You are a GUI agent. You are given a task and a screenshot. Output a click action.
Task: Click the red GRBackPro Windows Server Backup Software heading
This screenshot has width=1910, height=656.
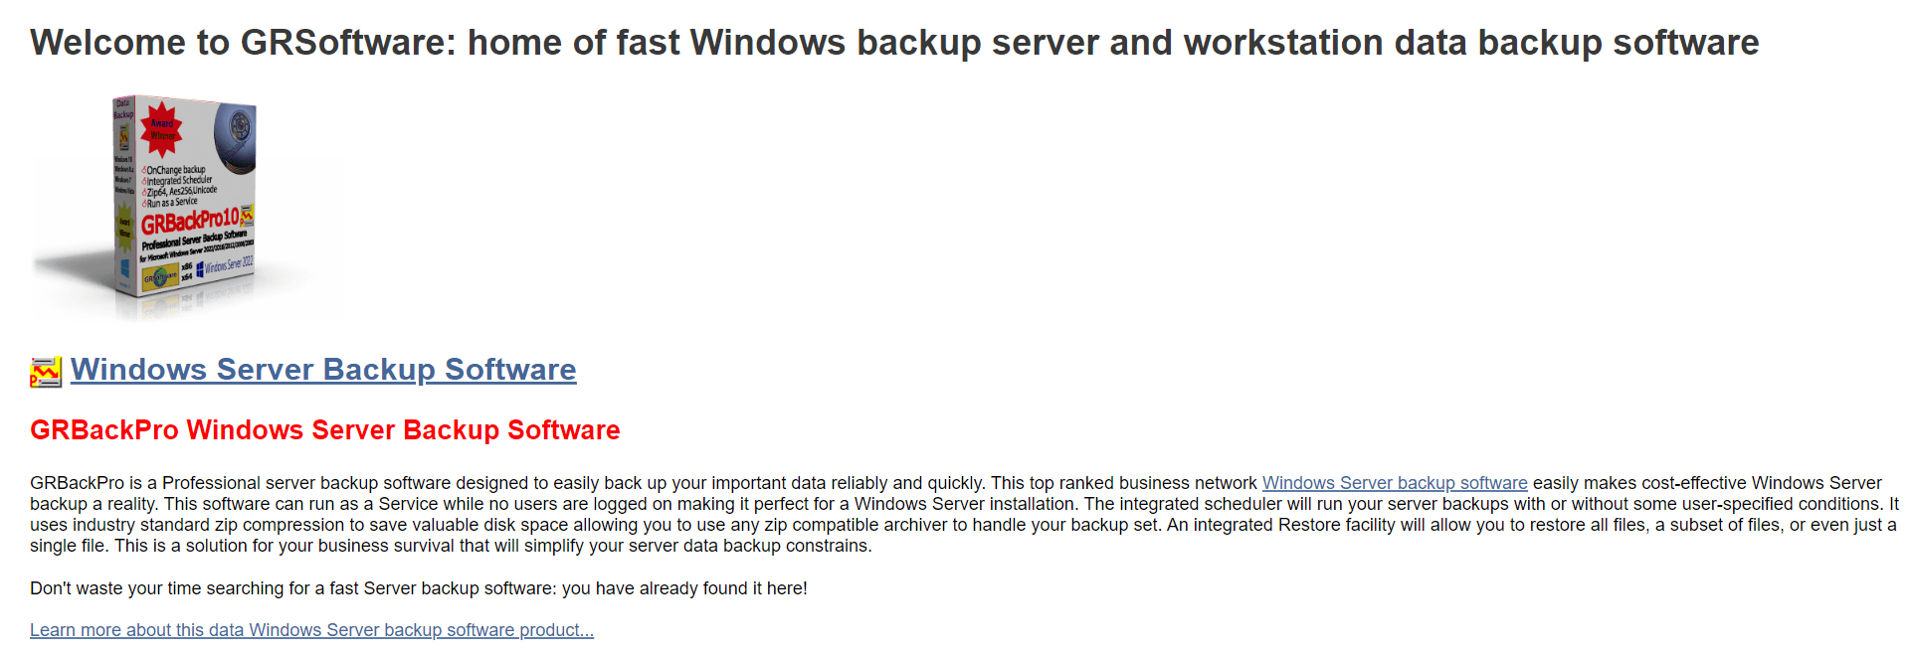325,429
